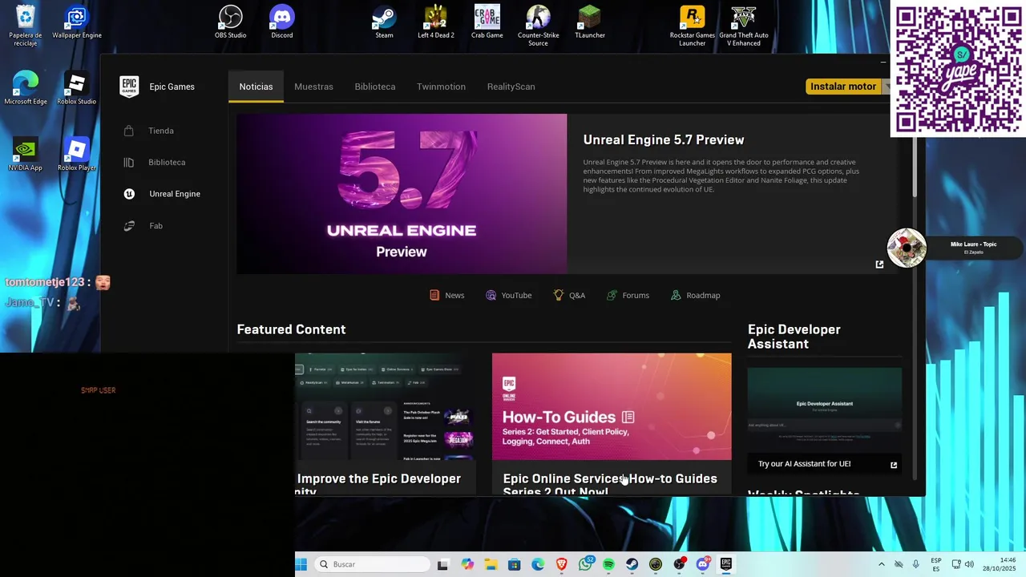1026x577 pixels.
Task: Open WhatsApp from the taskbar
Action: (585, 564)
